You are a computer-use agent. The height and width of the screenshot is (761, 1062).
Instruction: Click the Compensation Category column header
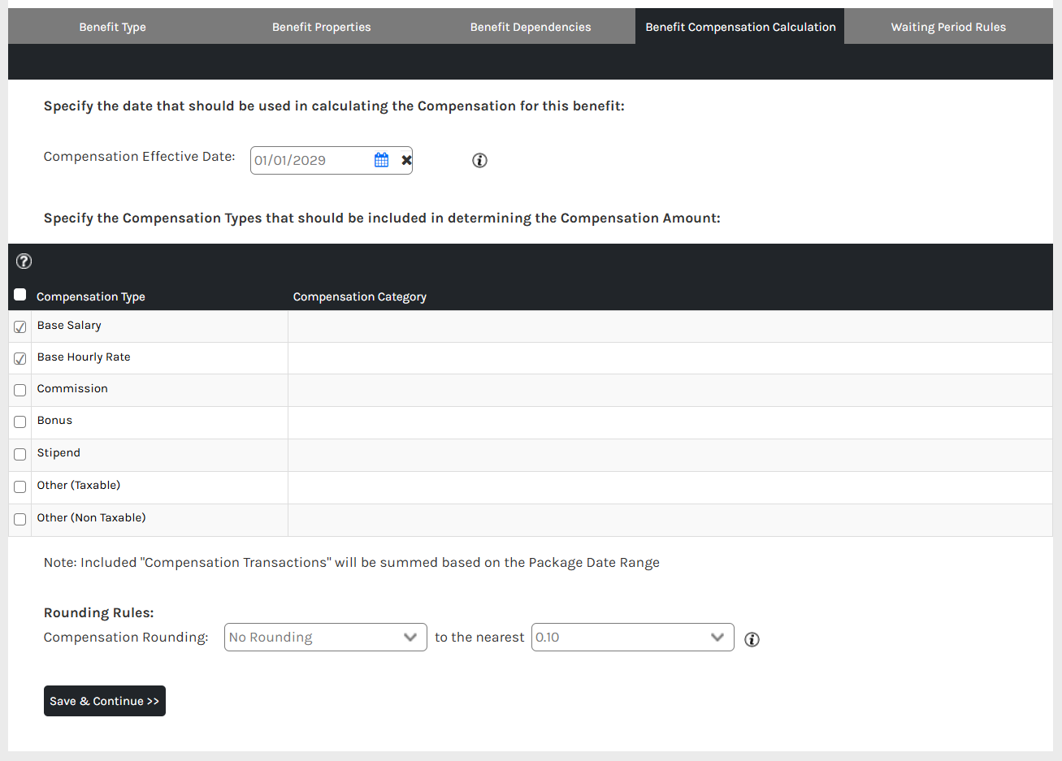pyautogui.click(x=360, y=296)
